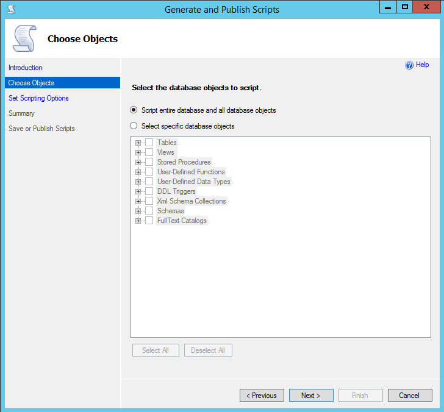Click the large scroll icon beside Choose Objects

(x=24, y=38)
